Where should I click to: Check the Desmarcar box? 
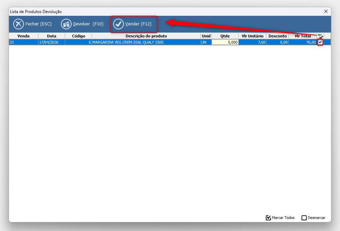(x=304, y=218)
